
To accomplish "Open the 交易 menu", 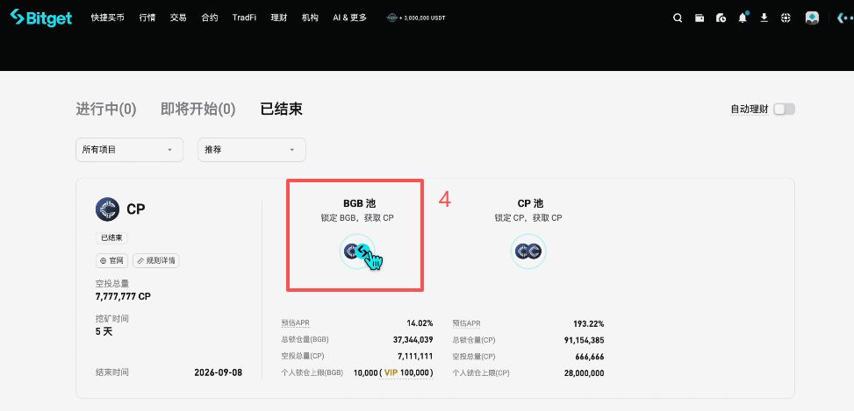I will point(178,18).
